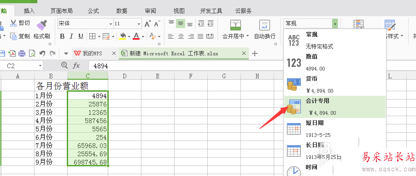
Task: Open the Name Box C2 dropdown arrow
Action: click(x=40, y=66)
